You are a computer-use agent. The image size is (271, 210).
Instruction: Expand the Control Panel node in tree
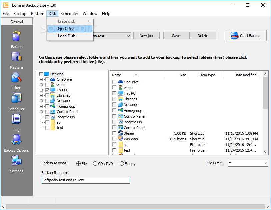point(41,112)
